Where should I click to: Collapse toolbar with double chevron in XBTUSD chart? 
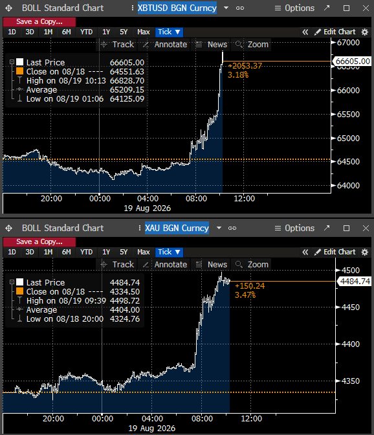305,32
